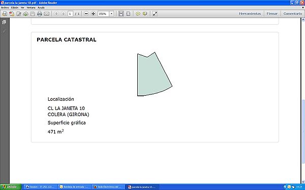Open the Herramientas pane
This screenshot has width=305, height=190.
click(250, 14)
